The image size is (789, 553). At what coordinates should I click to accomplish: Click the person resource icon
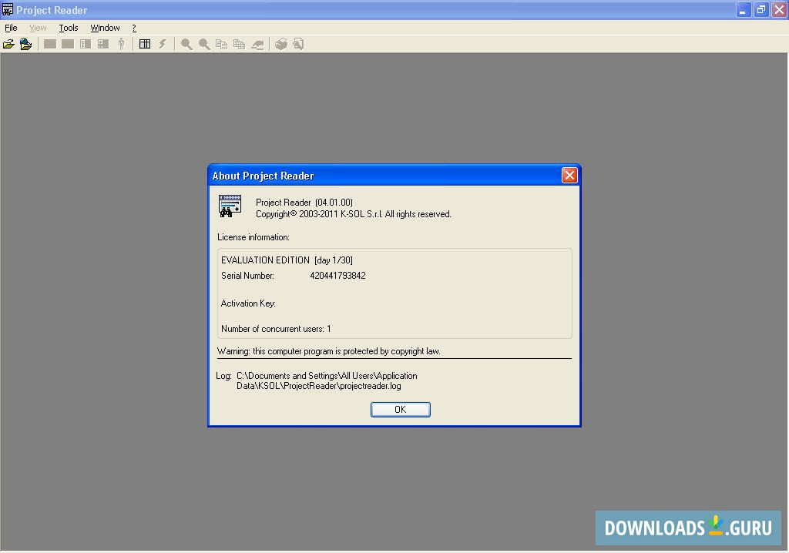pyautogui.click(x=121, y=44)
